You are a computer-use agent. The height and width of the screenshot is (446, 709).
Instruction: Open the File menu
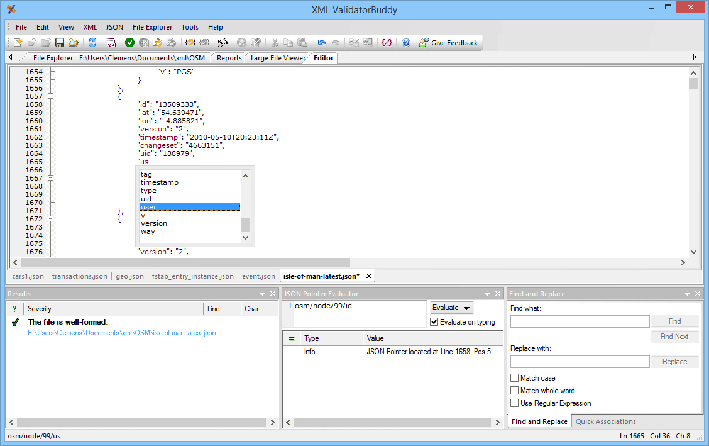21,27
